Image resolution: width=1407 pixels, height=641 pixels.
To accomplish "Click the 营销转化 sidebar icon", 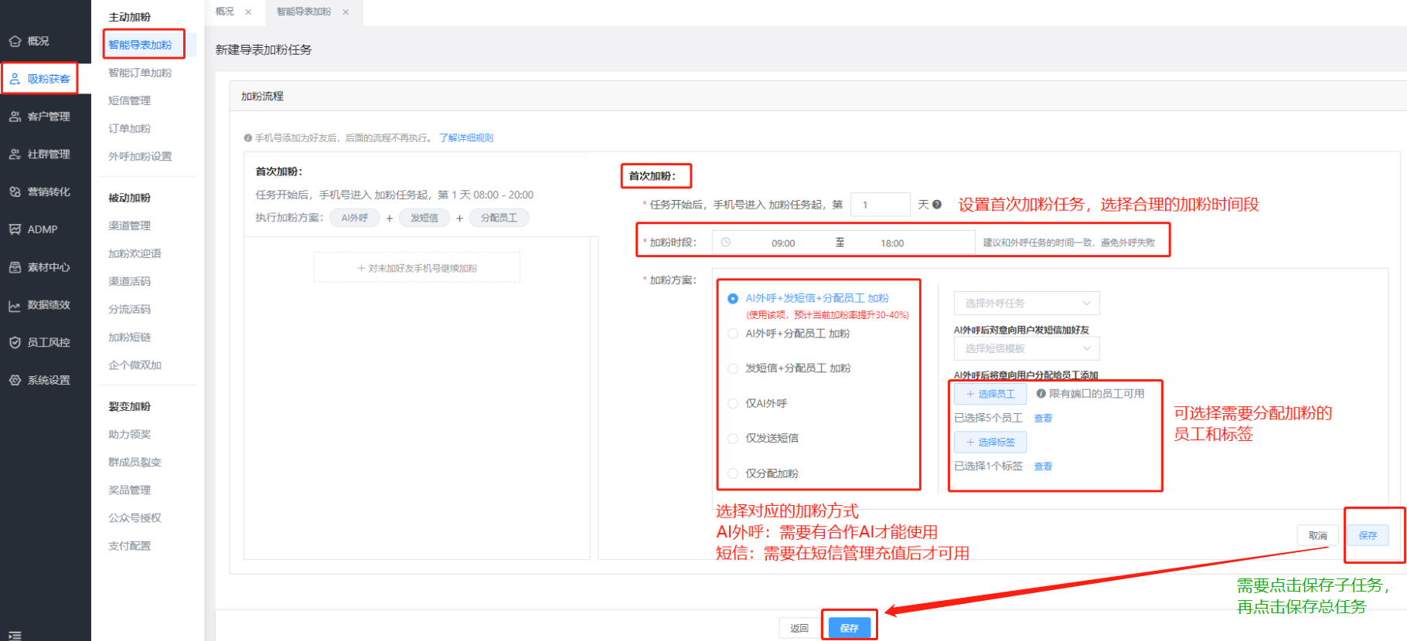I will click(x=15, y=192).
